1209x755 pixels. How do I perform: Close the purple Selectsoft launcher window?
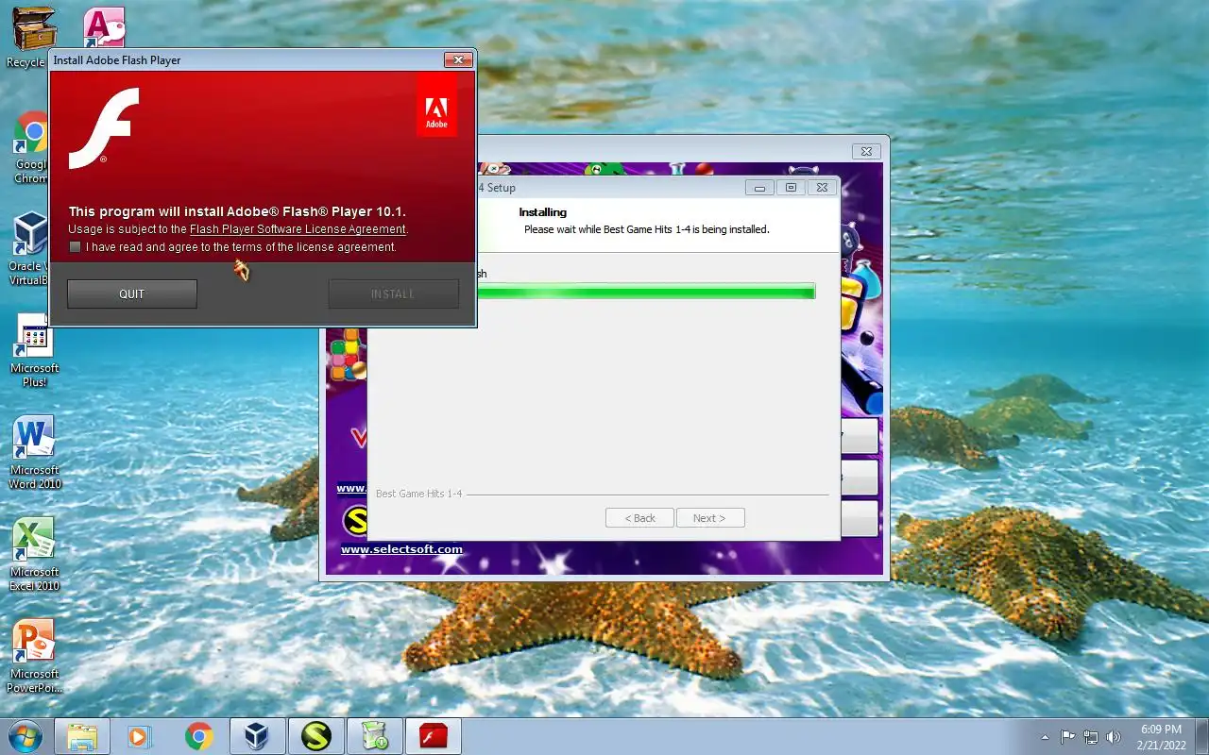click(867, 151)
